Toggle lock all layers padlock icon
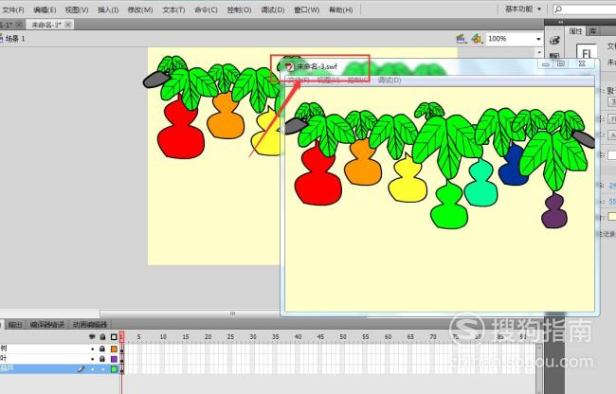This screenshot has height=394, width=616. pos(102,337)
